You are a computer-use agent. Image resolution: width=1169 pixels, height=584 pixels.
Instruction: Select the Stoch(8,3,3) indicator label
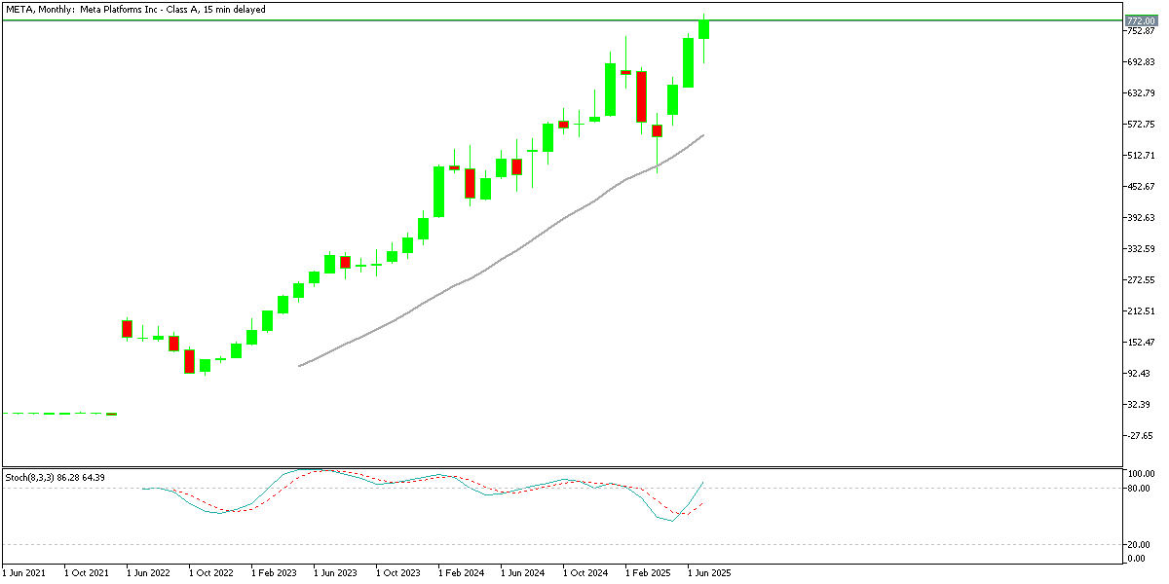coord(29,478)
